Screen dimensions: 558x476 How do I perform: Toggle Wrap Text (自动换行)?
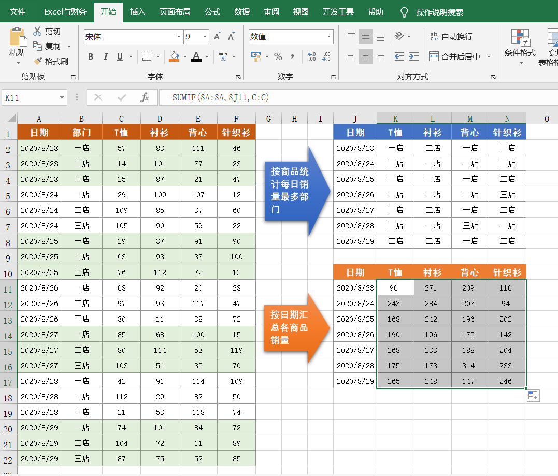[451, 36]
